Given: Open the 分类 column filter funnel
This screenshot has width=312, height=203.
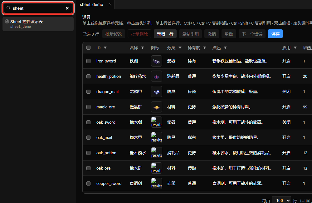Looking at the screenshot, I should pos(180,48).
